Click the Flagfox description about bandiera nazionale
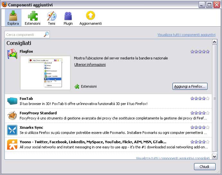222x175 pixels. (x=121, y=58)
